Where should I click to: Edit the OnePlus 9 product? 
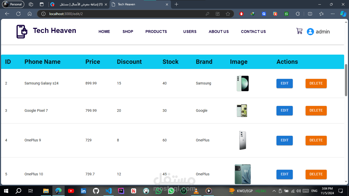pos(285,140)
